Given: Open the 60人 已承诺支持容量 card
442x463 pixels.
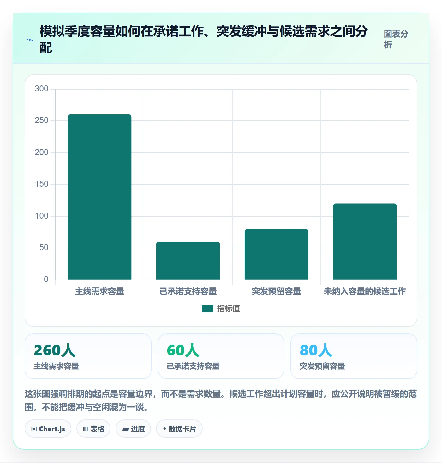Looking at the screenshot, I should click(x=221, y=356).
